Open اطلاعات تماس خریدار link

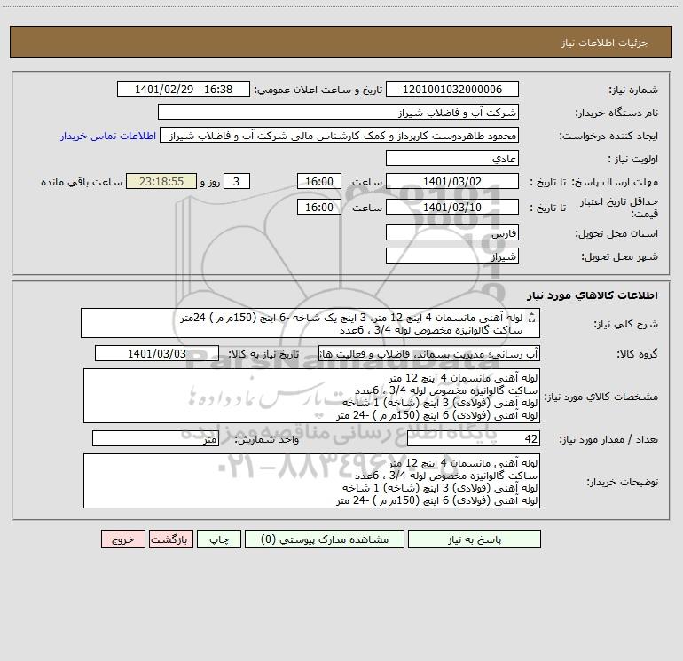pyautogui.click(x=108, y=136)
